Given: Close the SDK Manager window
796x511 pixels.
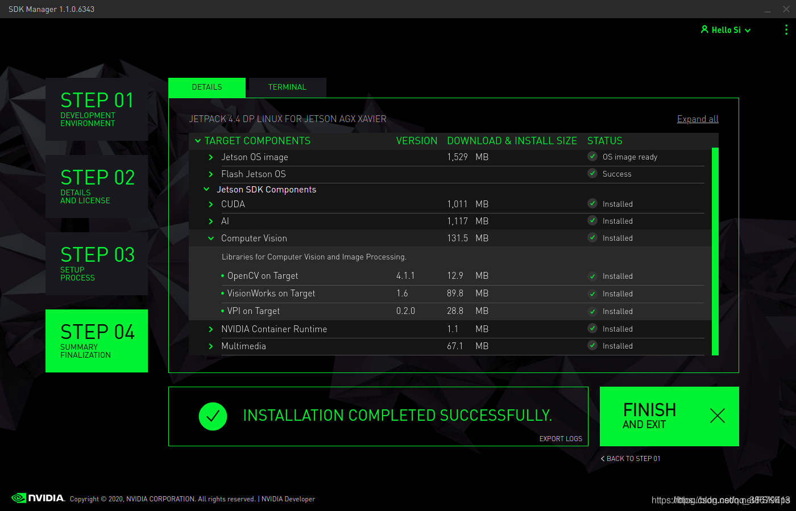Looking at the screenshot, I should click(786, 9).
